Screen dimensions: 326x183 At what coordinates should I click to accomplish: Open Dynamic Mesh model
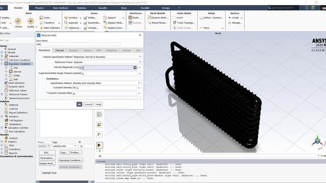157,18
